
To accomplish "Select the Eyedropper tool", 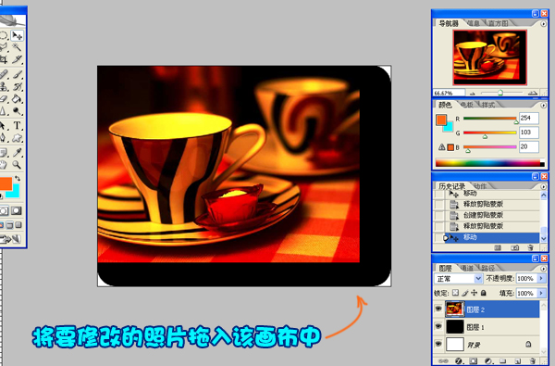I will (17, 152).
